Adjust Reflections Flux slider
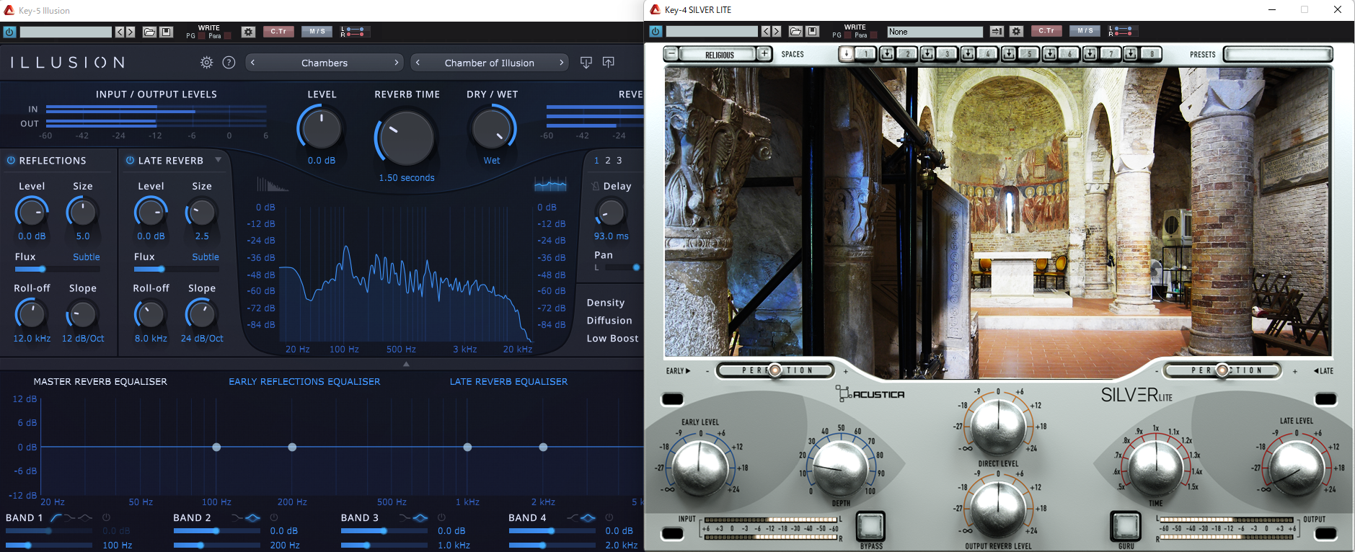 (58, 269)
